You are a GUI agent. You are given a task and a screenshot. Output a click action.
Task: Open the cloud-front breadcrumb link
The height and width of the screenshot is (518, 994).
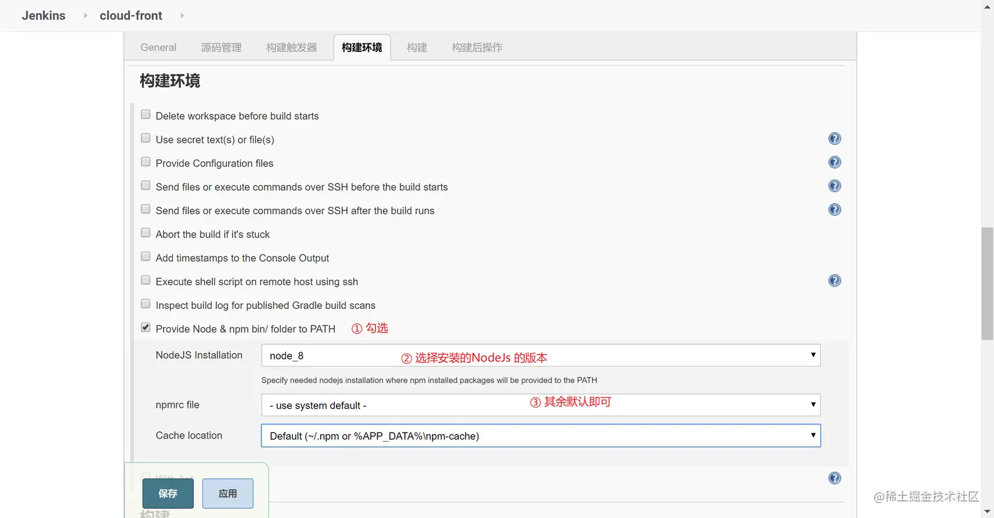(131, 15)
